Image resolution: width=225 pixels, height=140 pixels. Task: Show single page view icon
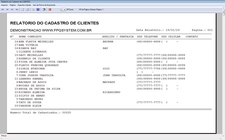pos(23,10)
